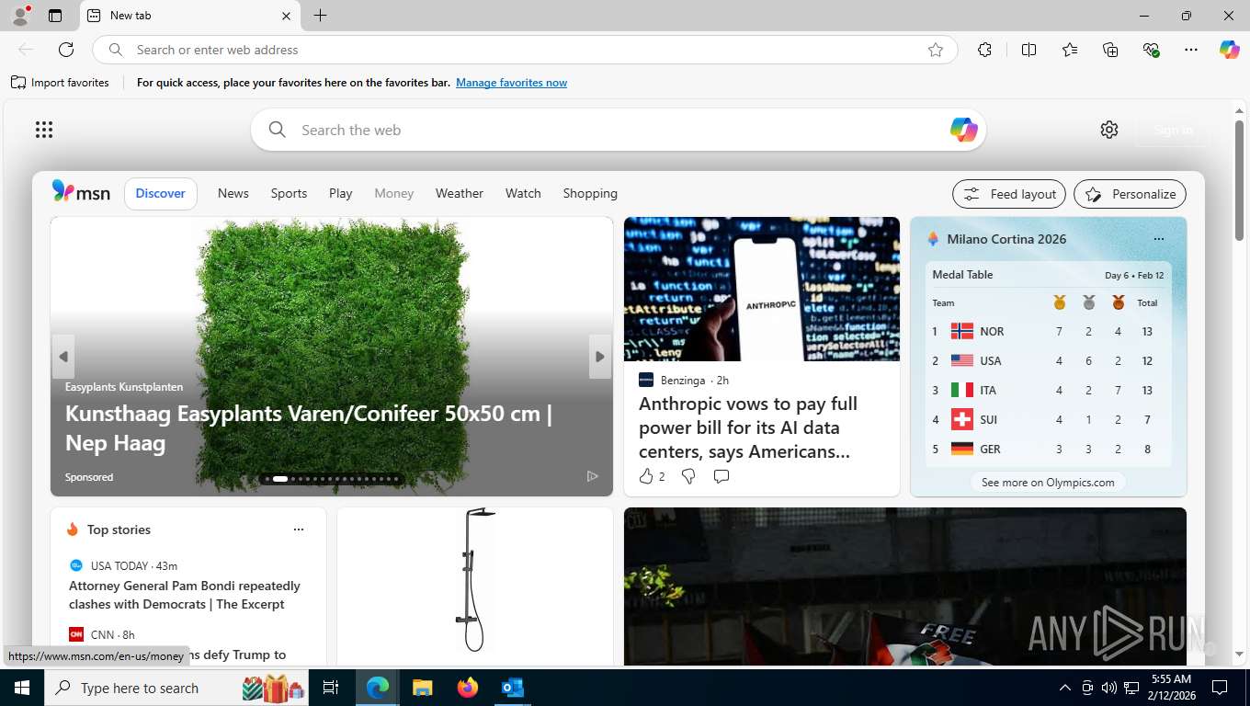Open Anthropic data centers article headline
1250x706 pixels.
748,427
